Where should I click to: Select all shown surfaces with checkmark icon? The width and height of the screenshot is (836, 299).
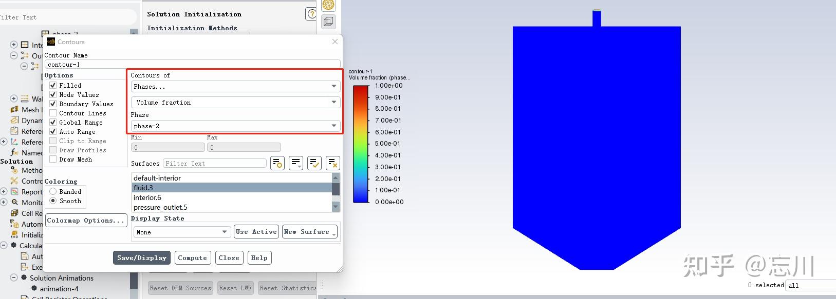coord(314,163)
